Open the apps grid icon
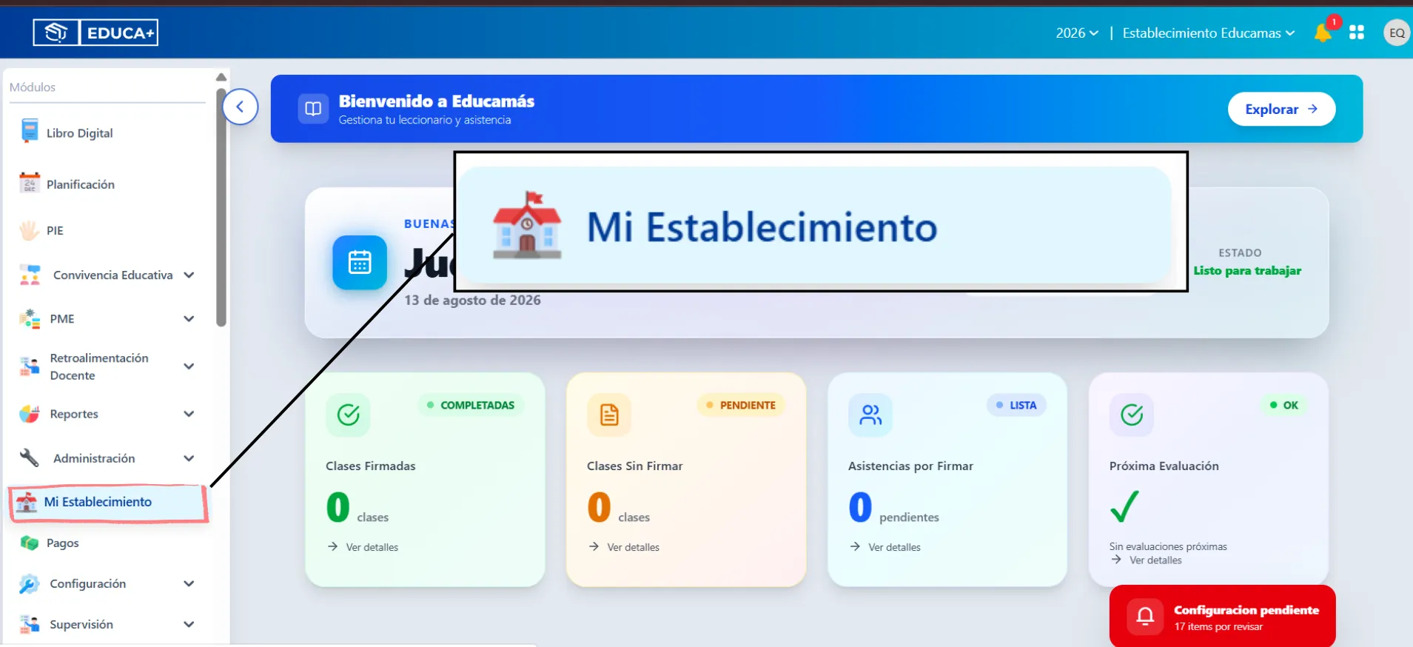The image size is (1413, 647). point(1357,33)
